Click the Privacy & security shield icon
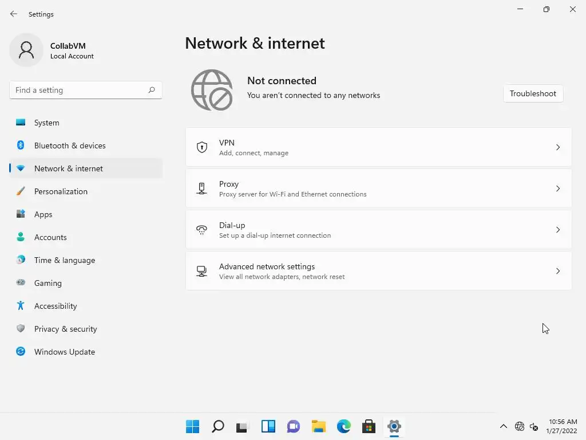This screenshot has height=440, width=586. [x=21, y=329]
